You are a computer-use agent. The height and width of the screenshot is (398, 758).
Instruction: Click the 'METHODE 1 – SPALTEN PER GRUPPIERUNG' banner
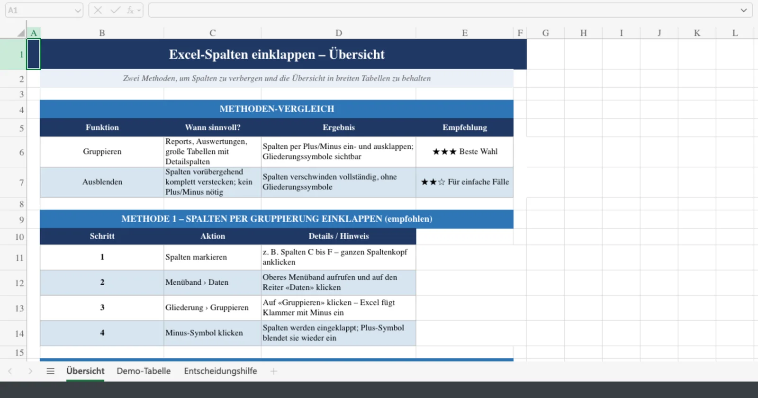click(277, 219)
